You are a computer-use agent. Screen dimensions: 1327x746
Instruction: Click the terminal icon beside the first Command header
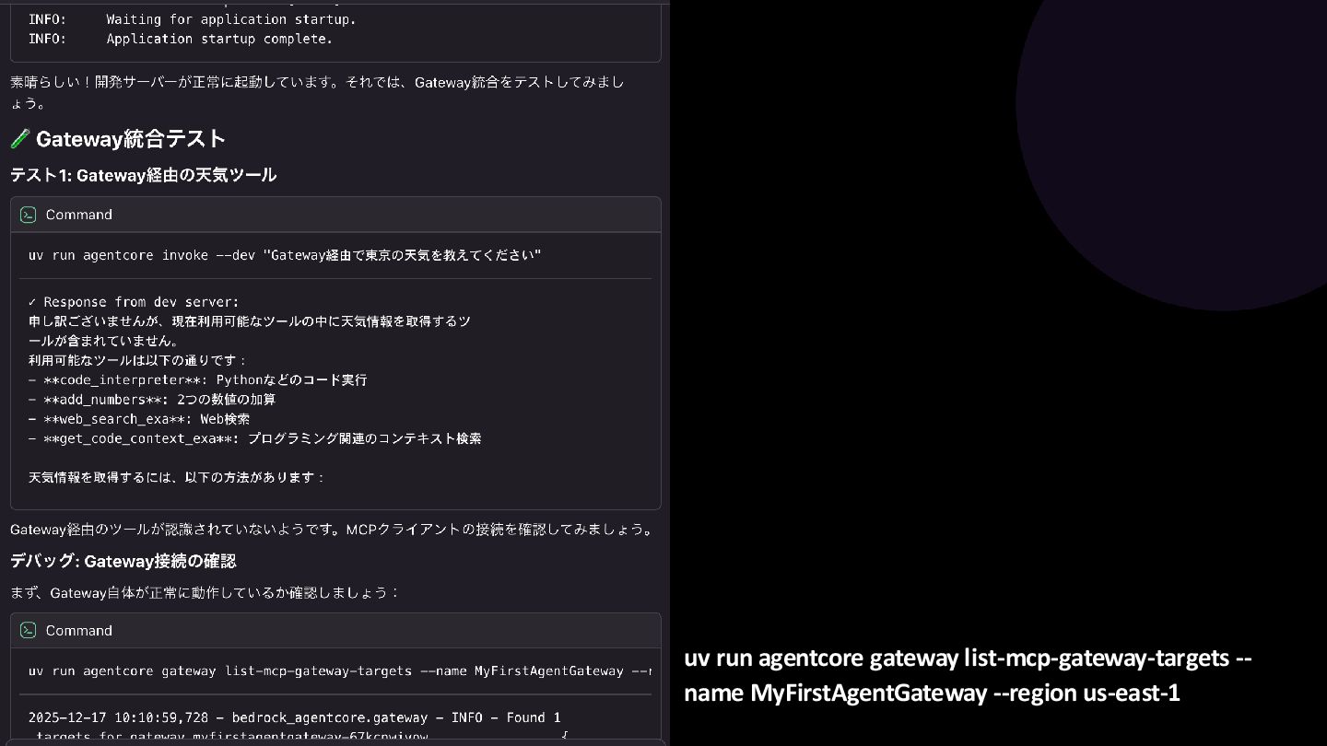click(29, 215)
